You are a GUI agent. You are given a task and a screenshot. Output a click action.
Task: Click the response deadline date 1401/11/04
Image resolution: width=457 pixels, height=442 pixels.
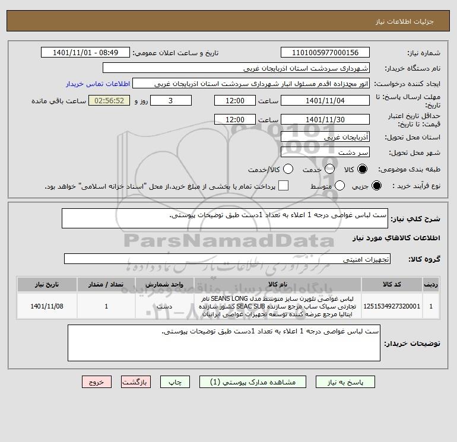click(x=325, y=100)
